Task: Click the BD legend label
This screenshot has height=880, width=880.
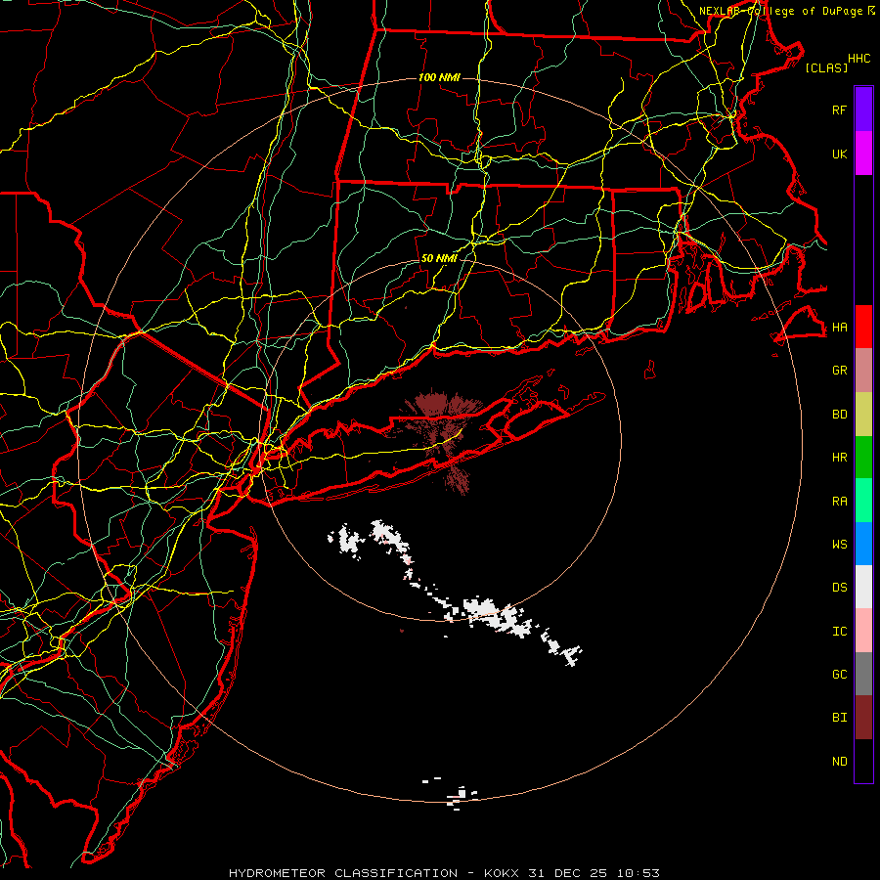Action: pyautogui.click(x=840, y=415)
